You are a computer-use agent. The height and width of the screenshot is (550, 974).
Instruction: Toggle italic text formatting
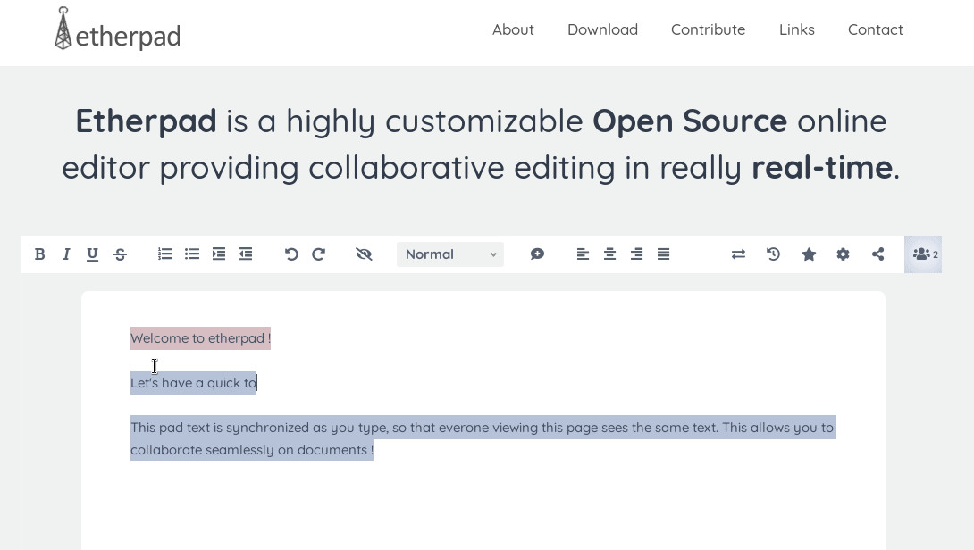click(x=66, y=254)
